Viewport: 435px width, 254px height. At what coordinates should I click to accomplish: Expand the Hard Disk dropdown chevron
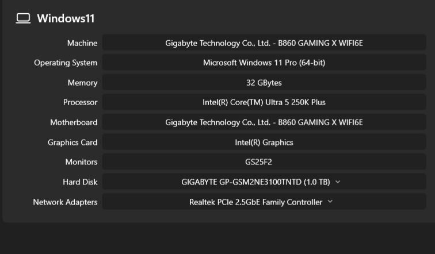338,182
